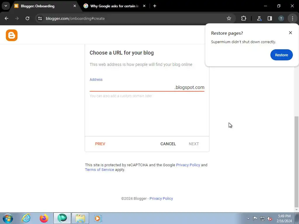299x224 pixels.
Task: Show hidden system tray icons
Action: coord(248,218)
